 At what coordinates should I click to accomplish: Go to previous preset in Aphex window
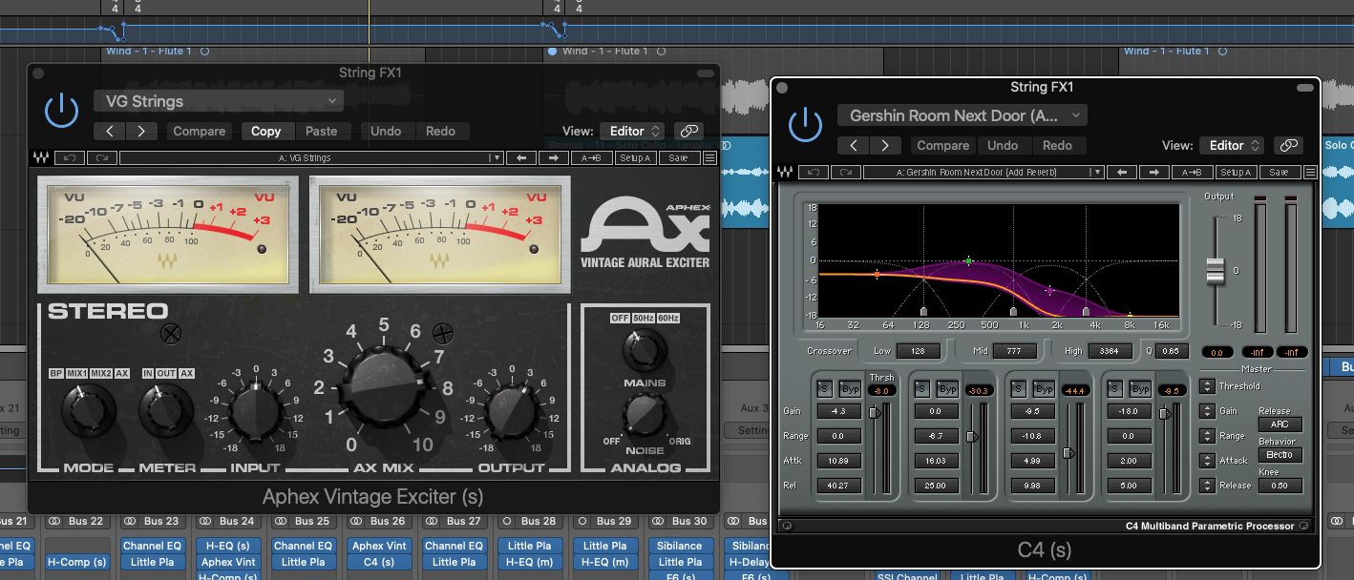coord(110,131)
